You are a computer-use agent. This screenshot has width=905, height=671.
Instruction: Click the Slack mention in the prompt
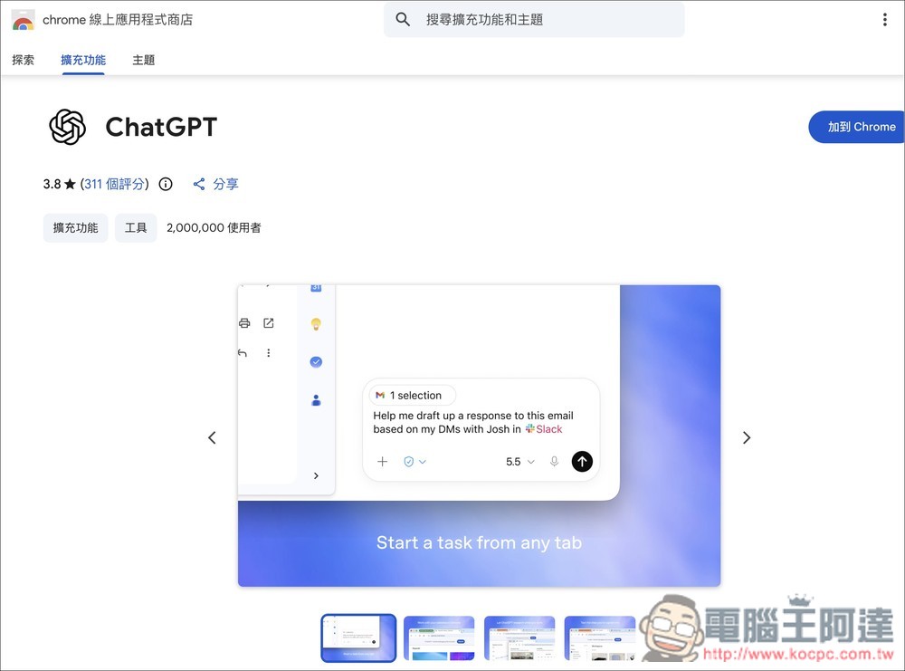[544, 429]
